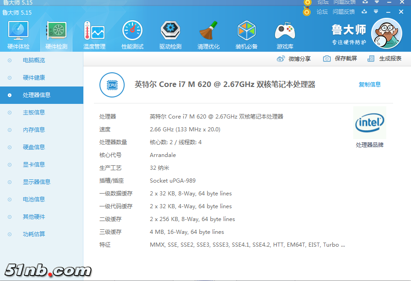411x281 pixels.
Task: Click the 保存截屏 camera screenshot icon
Action: [x=327, y=59]
